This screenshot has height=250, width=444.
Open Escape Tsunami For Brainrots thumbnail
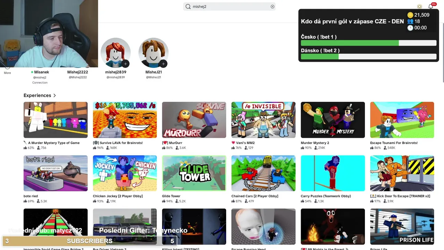tap(402, 120)
